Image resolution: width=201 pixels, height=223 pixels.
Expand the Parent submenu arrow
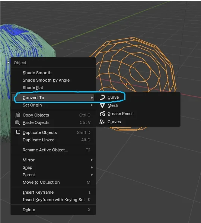[x=92, y=175]
